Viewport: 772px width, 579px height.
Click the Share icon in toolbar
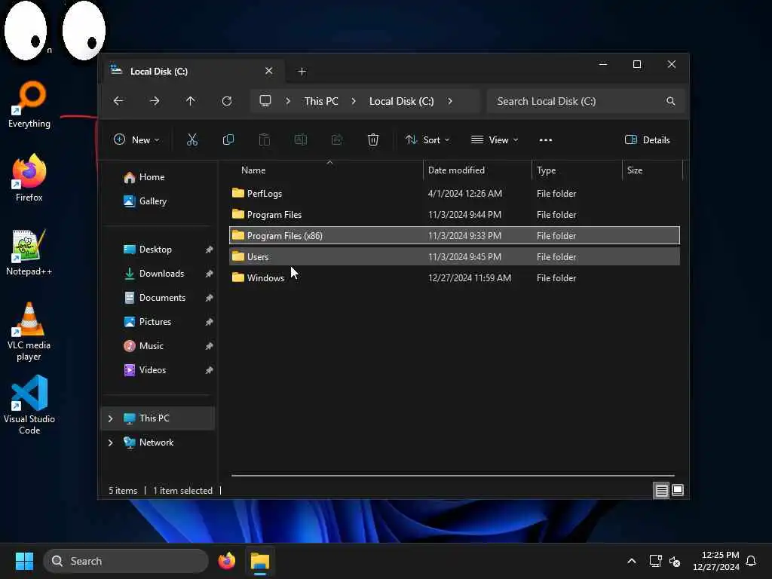pyautogui.click(x=337, y=139)
